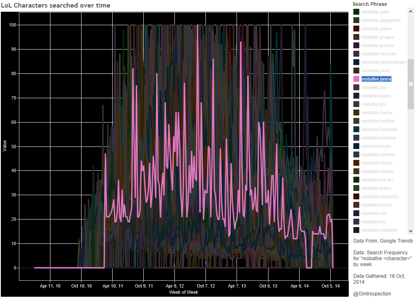Select the mobafire galio legend swatch

pos(356,12)
